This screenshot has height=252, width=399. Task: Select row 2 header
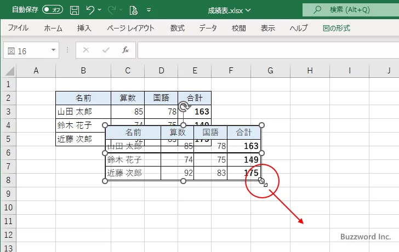[x=8, y=98]
